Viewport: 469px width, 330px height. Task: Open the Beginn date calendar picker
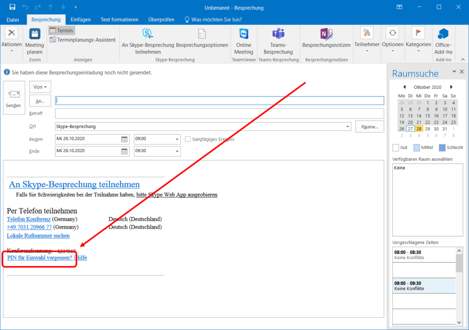tap(124, 139)
